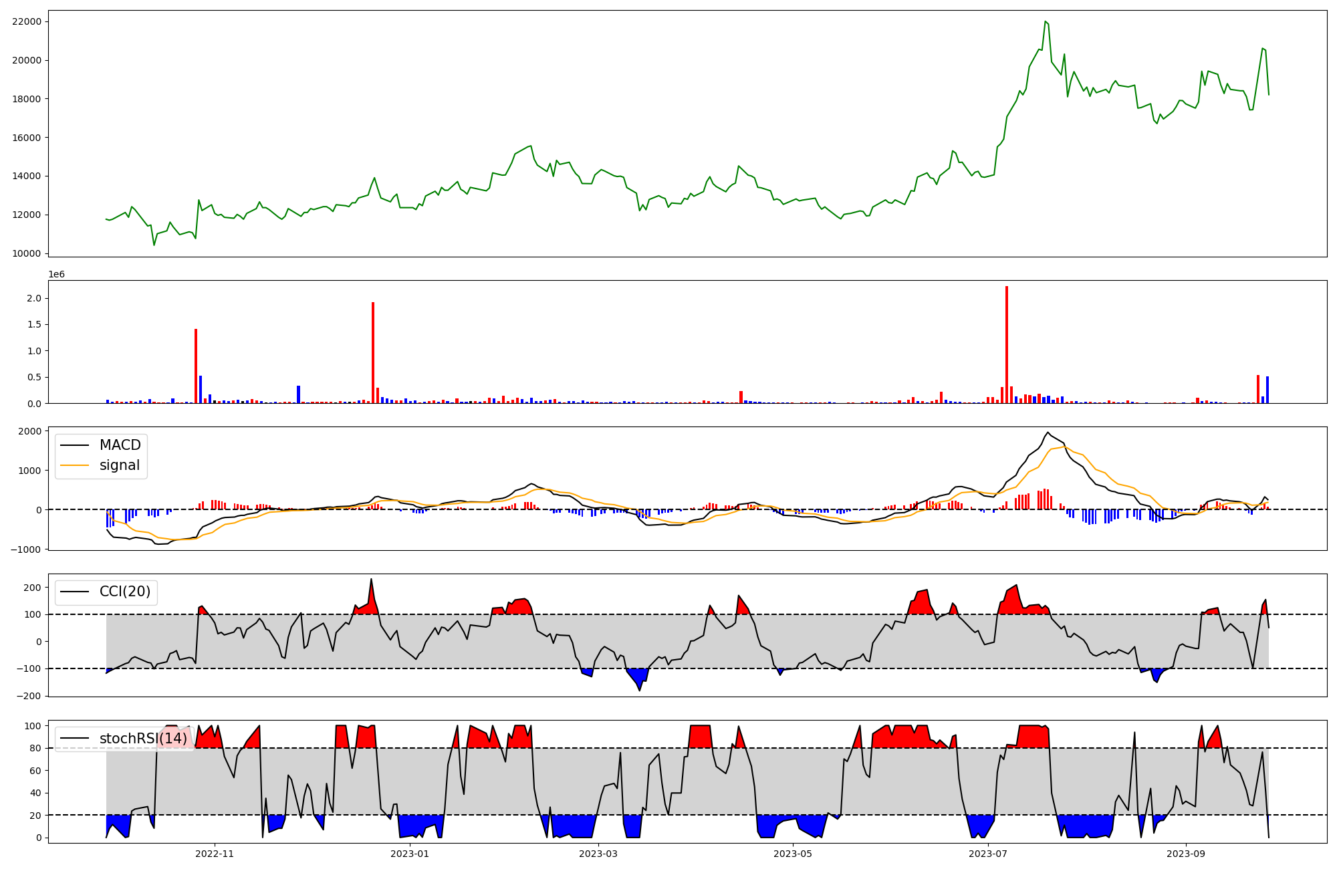Click the 2000 label on MACD axis
Image resolution: width=1337 pixels, height=869 pixels.
[29, 431]
